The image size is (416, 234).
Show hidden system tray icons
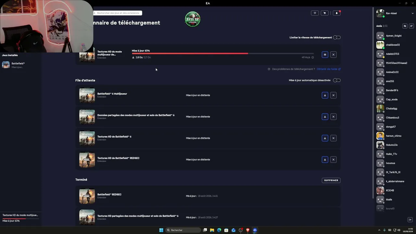point(379,230)
